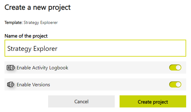Click the 'Template:' bold label
191x112 pixels.
[14, 22]
